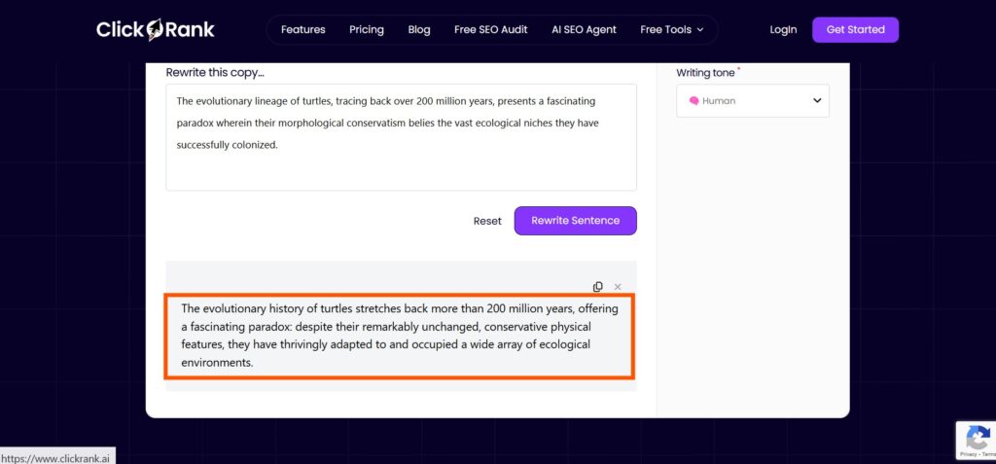The height and width of the screenshot is (464, 996).
Task: Dismiss the rewritten result with X icon
Action: click(618, 287)
